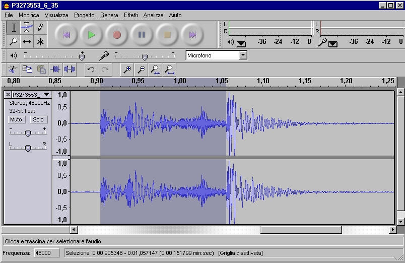Screen dimensions: 405x263
Task: Select the Zoom magnifier tool
Action: (14, 41)
